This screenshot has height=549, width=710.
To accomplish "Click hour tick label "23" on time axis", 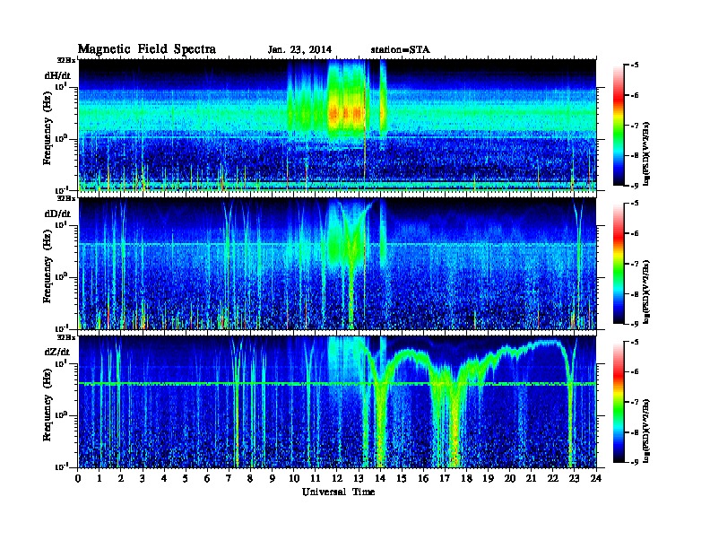I will pos(575,478).
